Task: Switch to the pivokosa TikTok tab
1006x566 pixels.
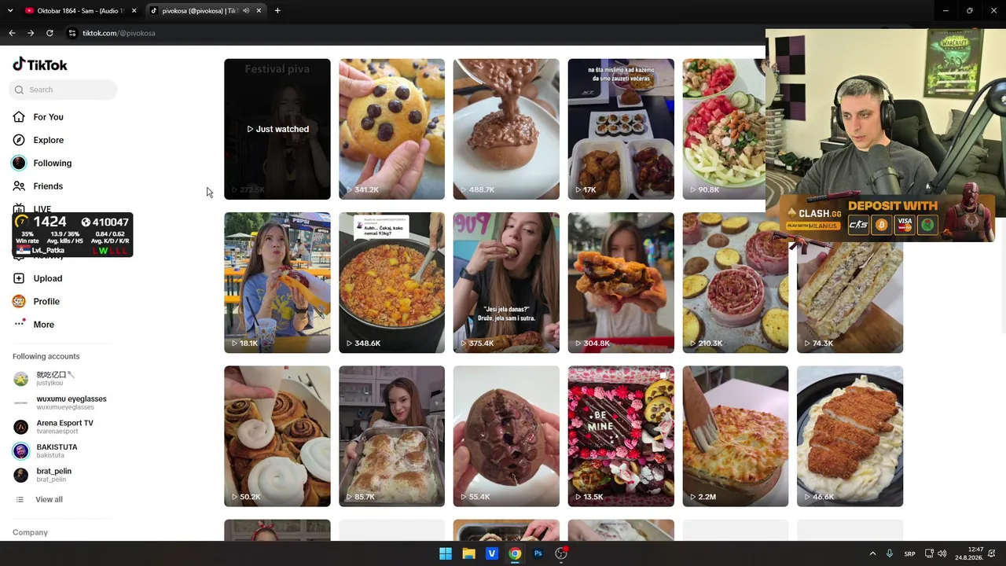Action: (206, 11)
